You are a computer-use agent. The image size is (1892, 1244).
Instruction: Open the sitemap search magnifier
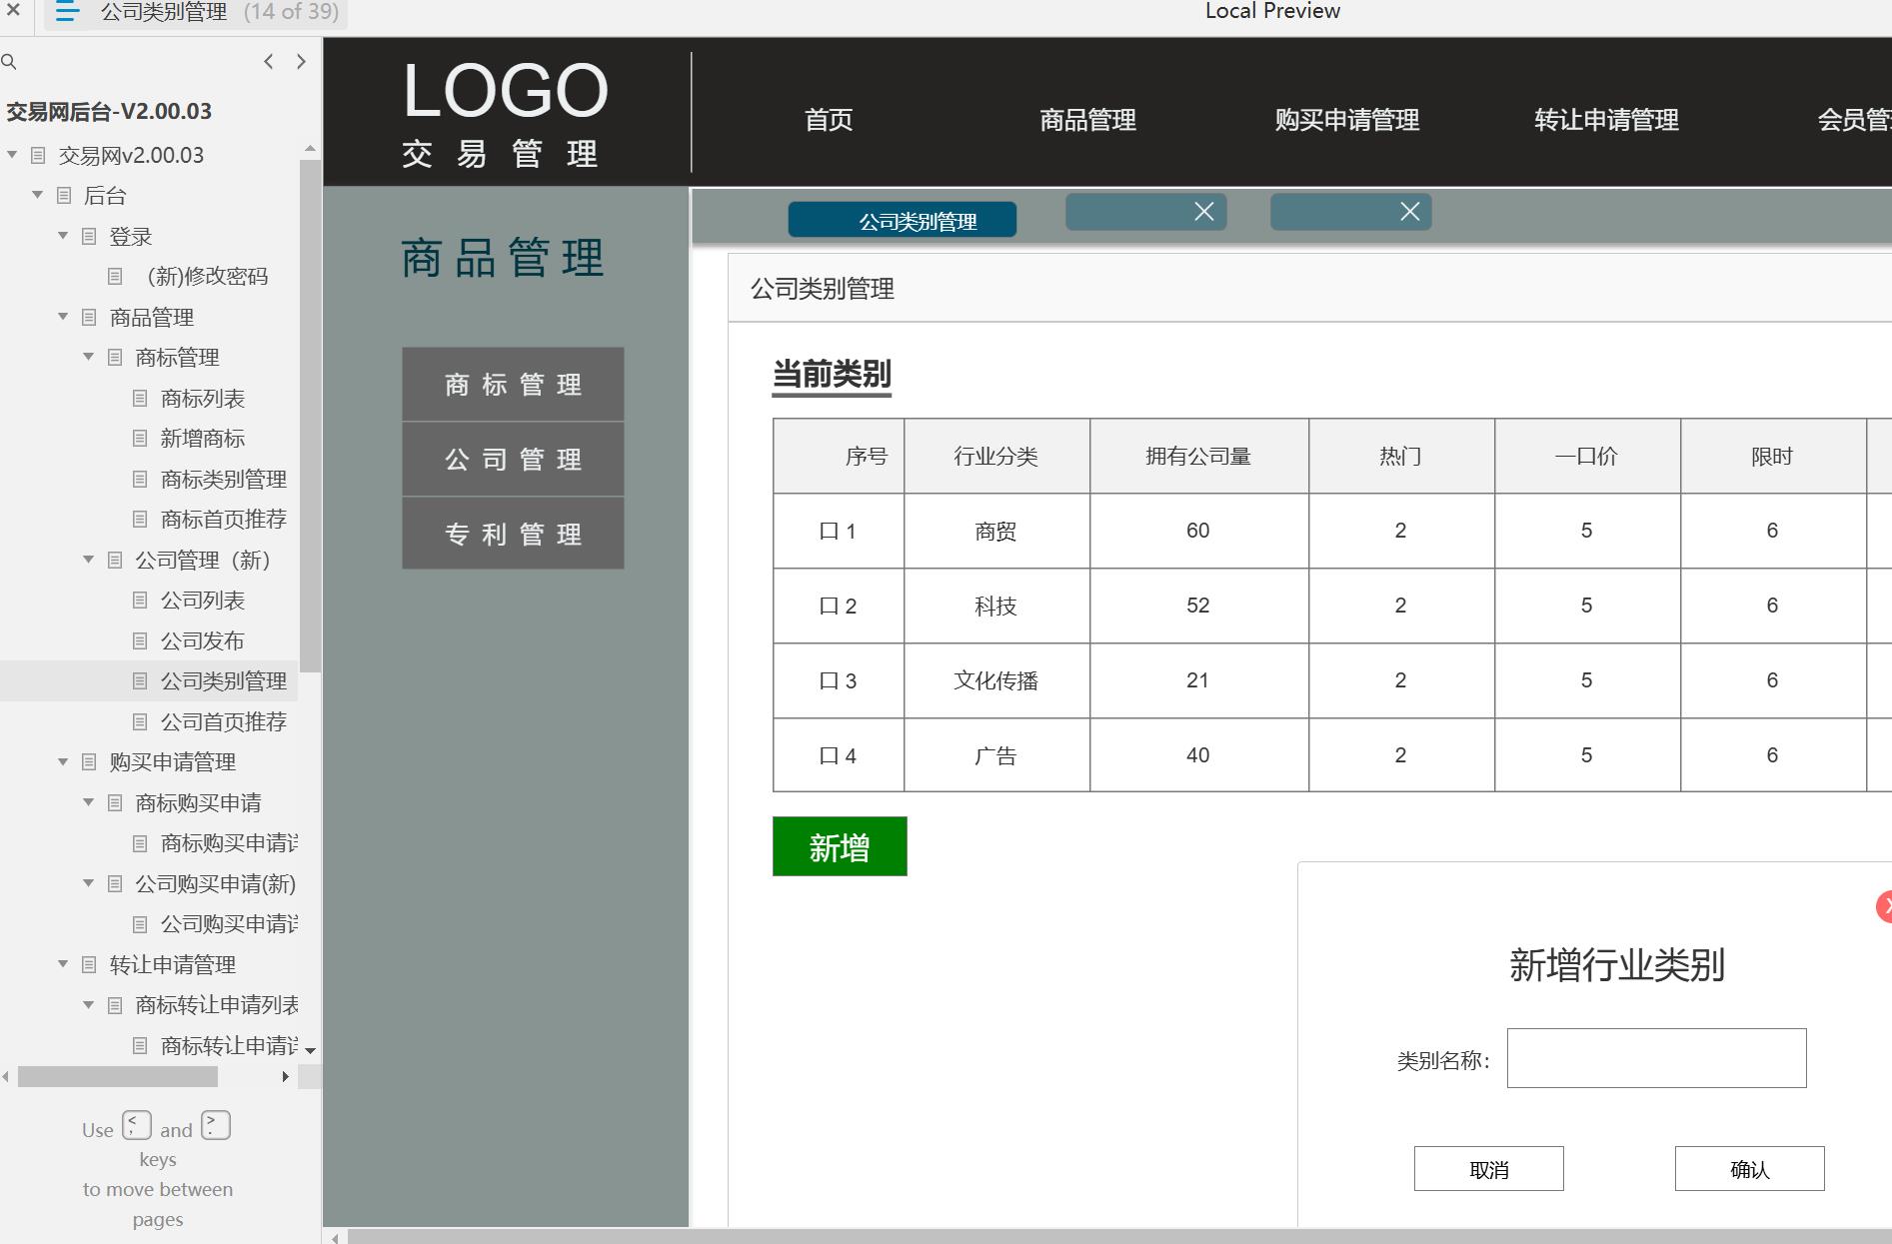click(9, 62)
